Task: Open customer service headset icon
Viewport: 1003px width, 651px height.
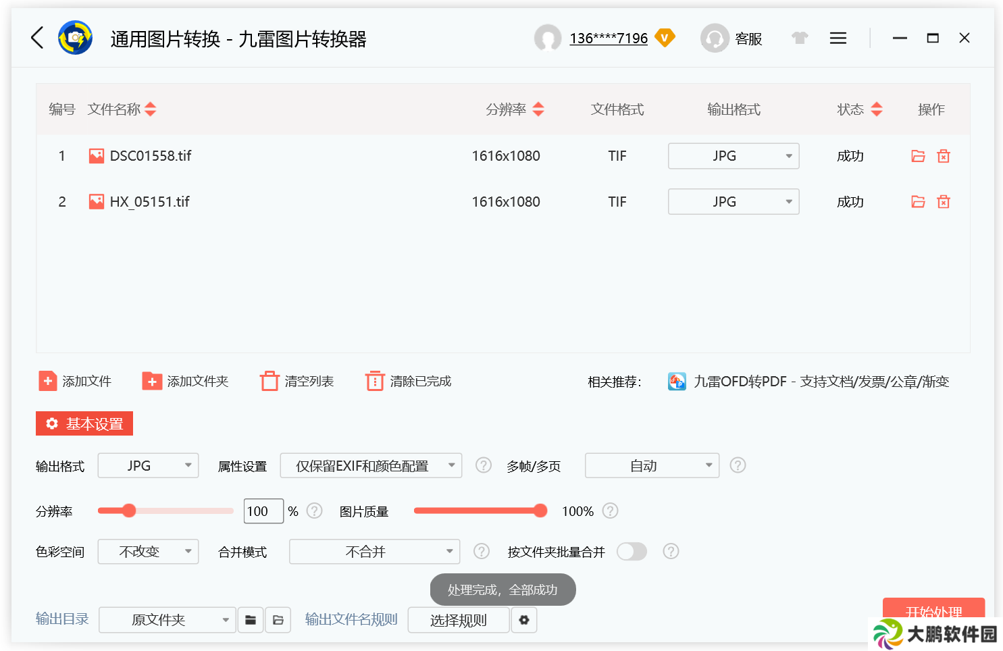Action: pos(715,38)
